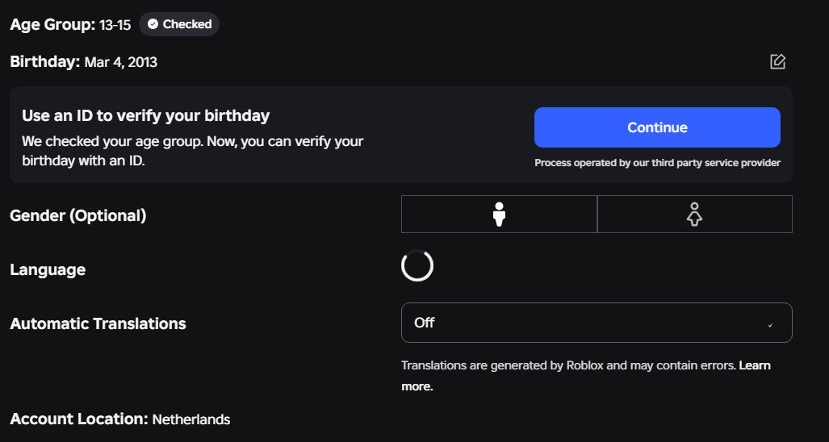Click the Mar 4, 2013 birthday value
The width and height of the screenshot is (829, 442).
point(120,62)
